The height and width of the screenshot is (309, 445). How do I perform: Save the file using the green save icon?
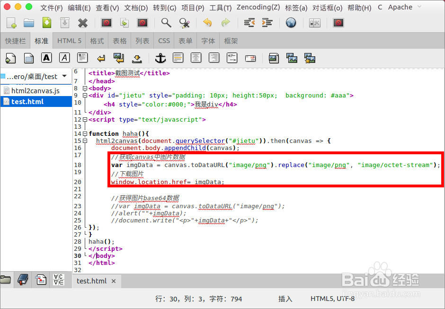click(47, 23)
